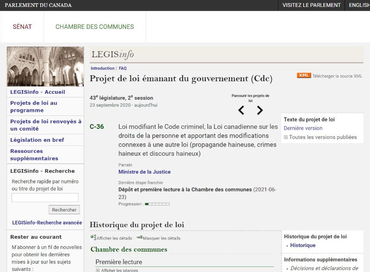Image resolution: width=370 pixels, height=272 pixels.
Task: Click VISITEZ LE PARLEMENT in top bar
Action: (311, 5)
